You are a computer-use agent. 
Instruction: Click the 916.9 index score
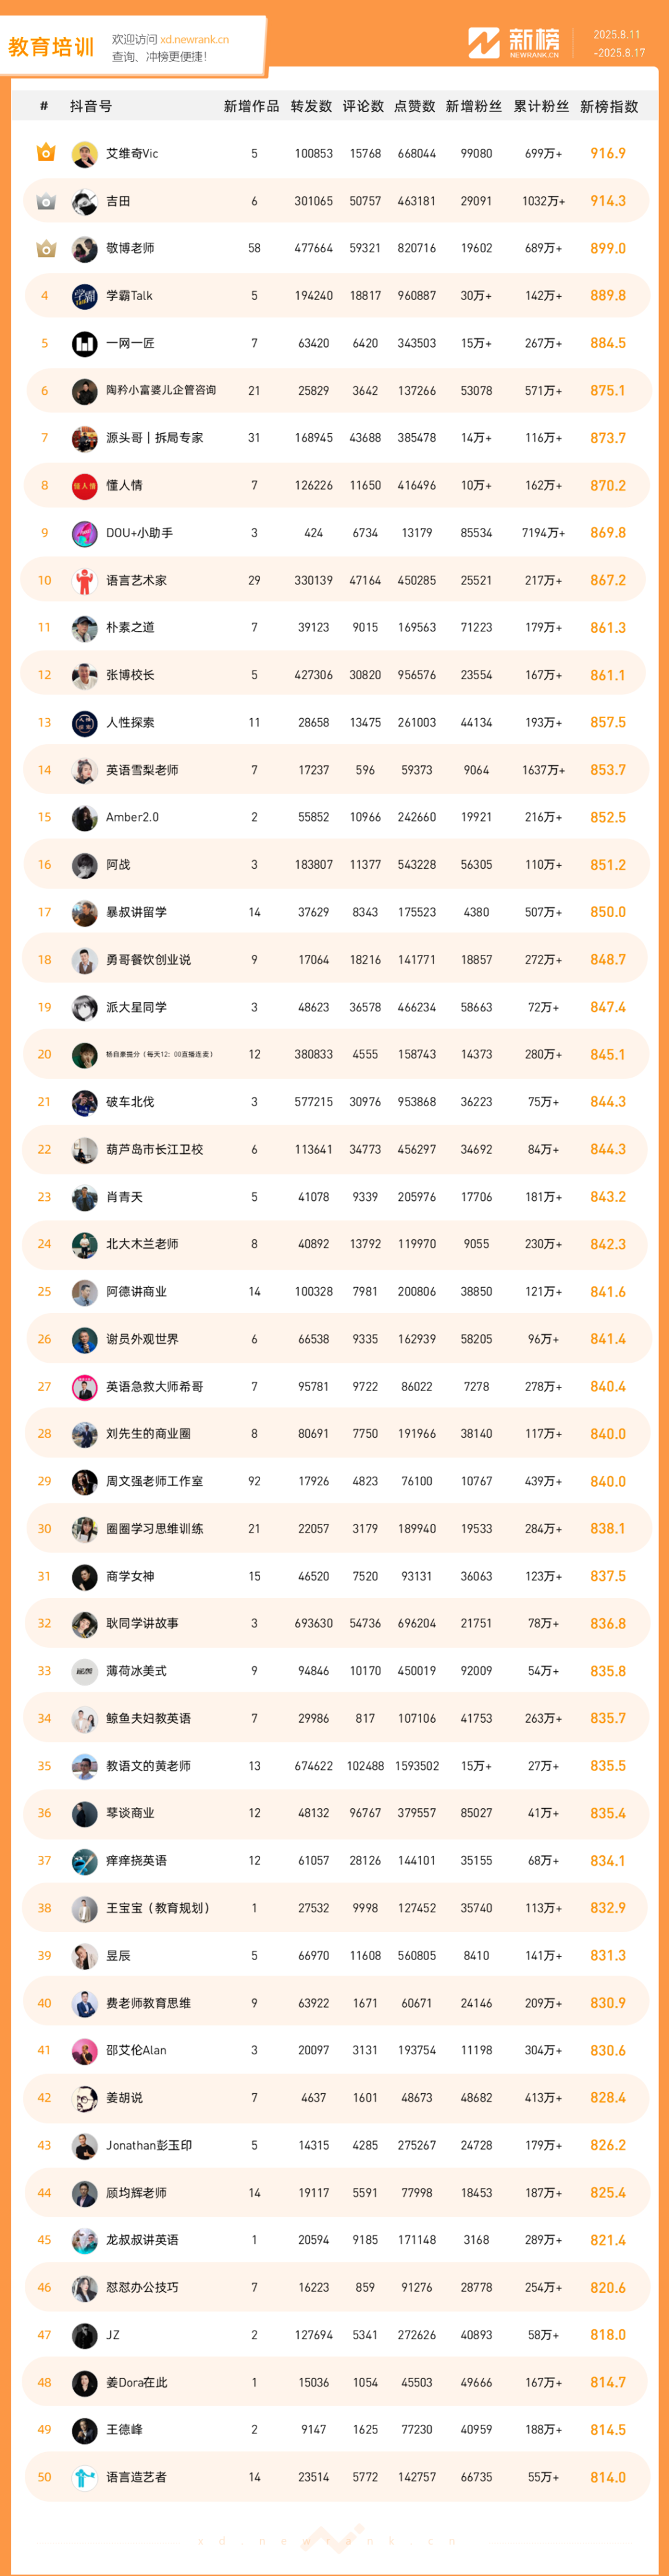608,153
